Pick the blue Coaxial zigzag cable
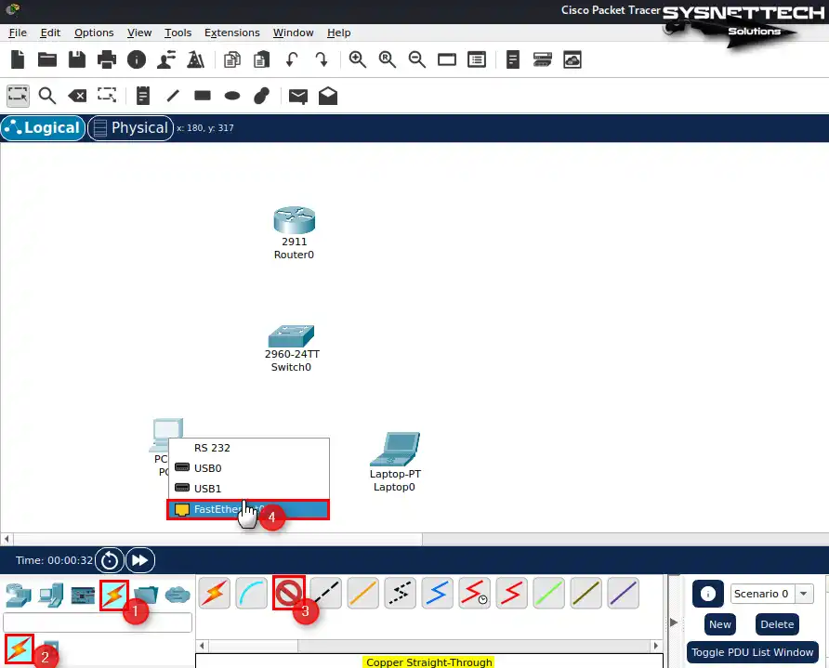The image size is (829, 668). click(437, 593)
